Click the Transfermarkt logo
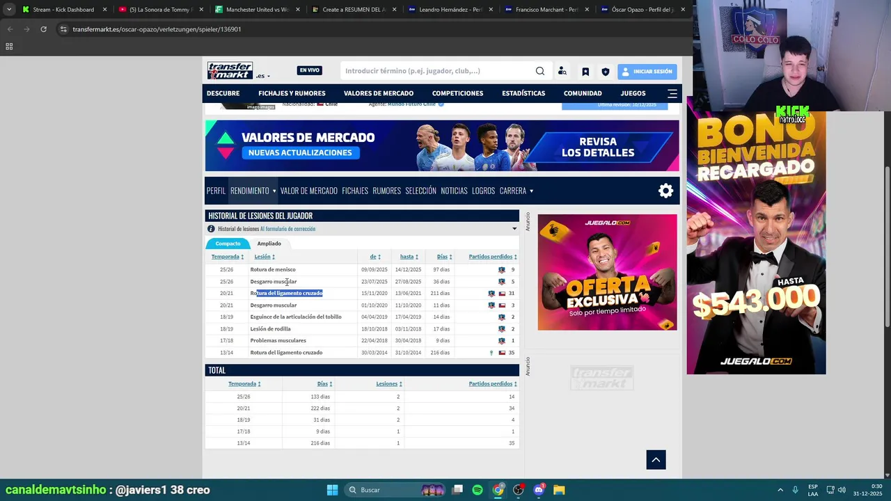Image resolution: width=891 pixels, height=501 pixels. point(230,71)
